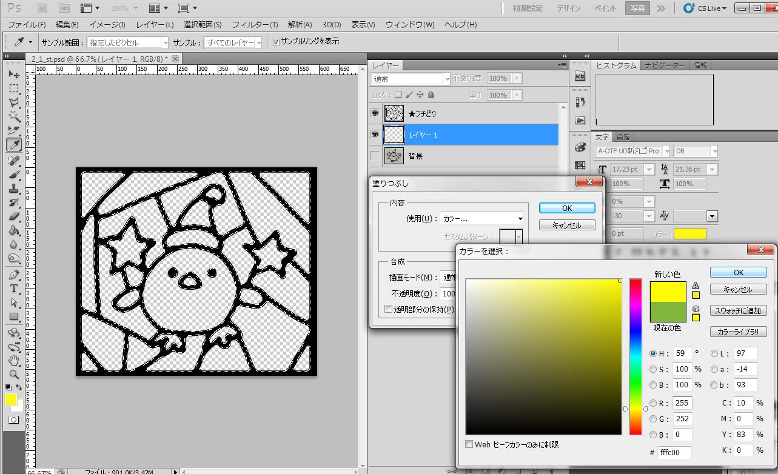The image size is (778, 474).
Task: Hide the レイヤー 1 layer
Action: point(375,135)
